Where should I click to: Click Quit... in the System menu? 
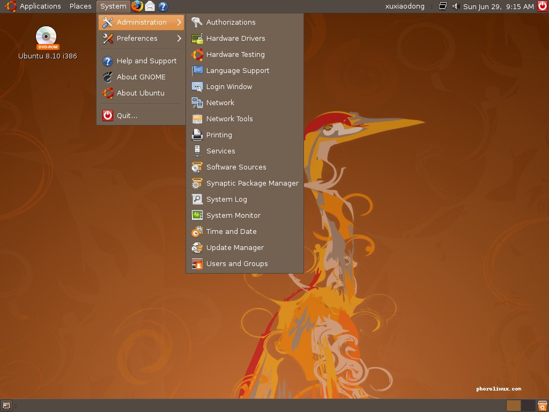click(x=126, y=115)
